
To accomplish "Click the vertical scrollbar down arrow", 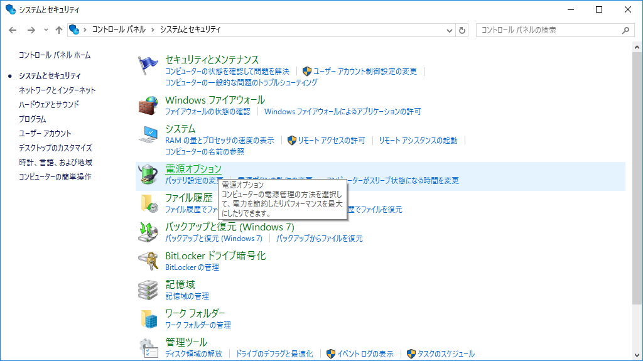I will pos(637,355).
